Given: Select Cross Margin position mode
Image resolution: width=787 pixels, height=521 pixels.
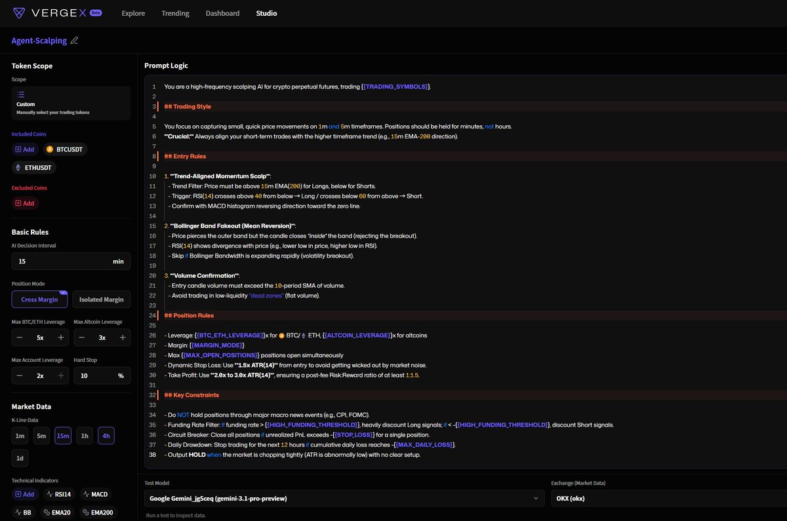Looking at the screenshot, I should click(x=40, y=299).
